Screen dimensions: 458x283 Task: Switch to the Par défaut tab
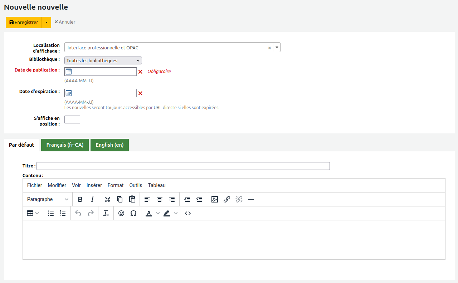point(21,145)
